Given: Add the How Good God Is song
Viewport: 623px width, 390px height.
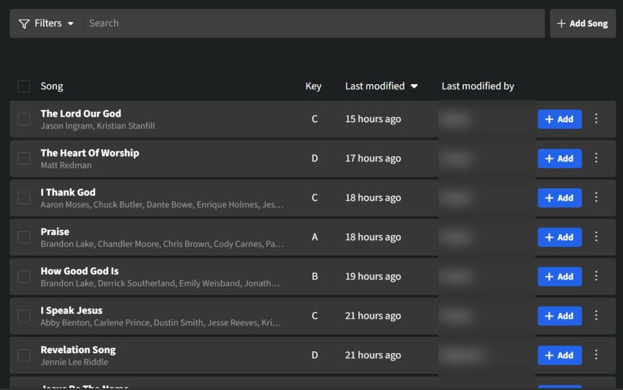Looking at the screenshot, I should [559, 276].
